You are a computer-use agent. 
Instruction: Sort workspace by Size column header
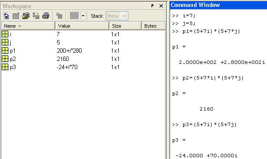(125, 26)
